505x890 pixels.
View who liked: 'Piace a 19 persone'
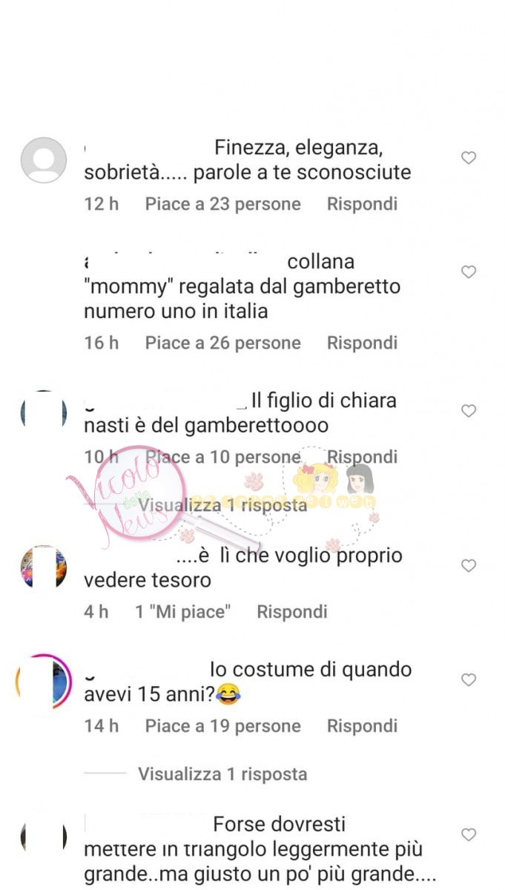coord(223,726)
